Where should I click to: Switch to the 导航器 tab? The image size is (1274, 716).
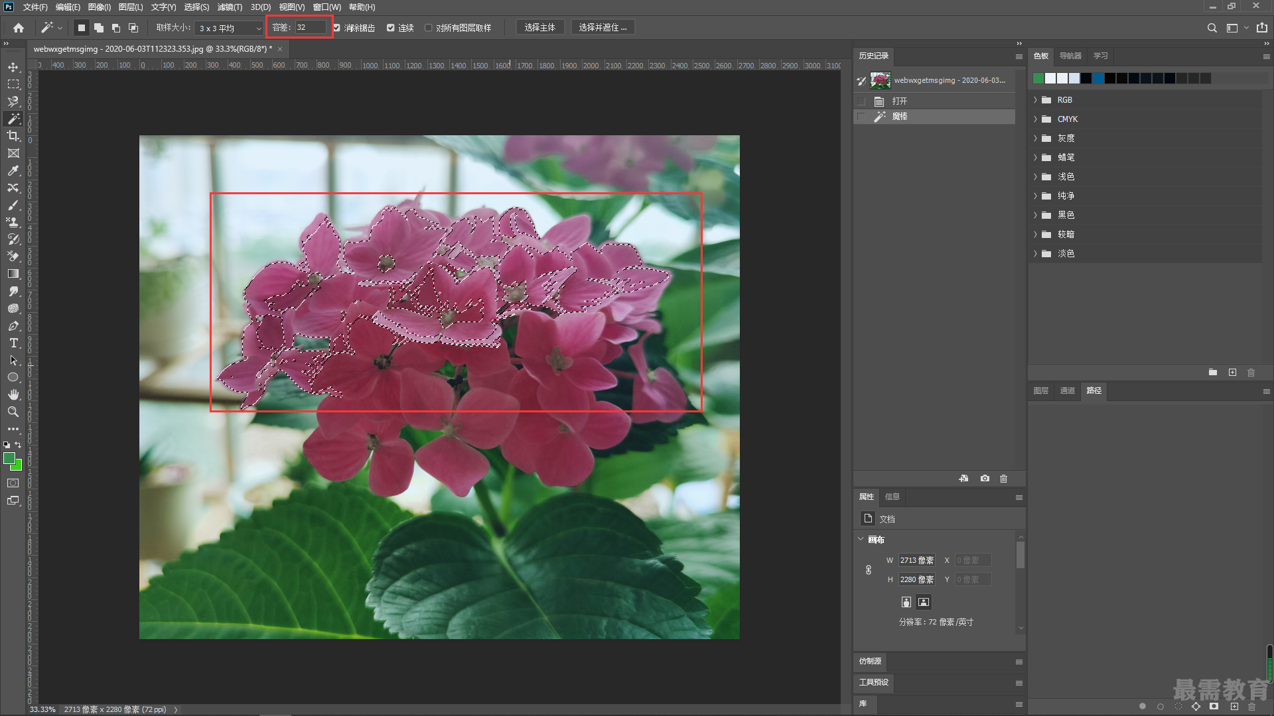[1070, 56]
